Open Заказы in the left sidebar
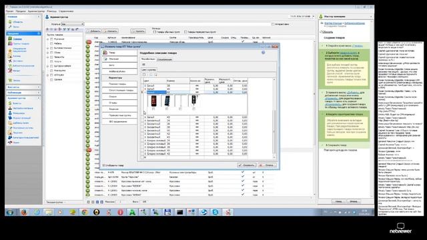427x240 pixels. pos(16,81)
